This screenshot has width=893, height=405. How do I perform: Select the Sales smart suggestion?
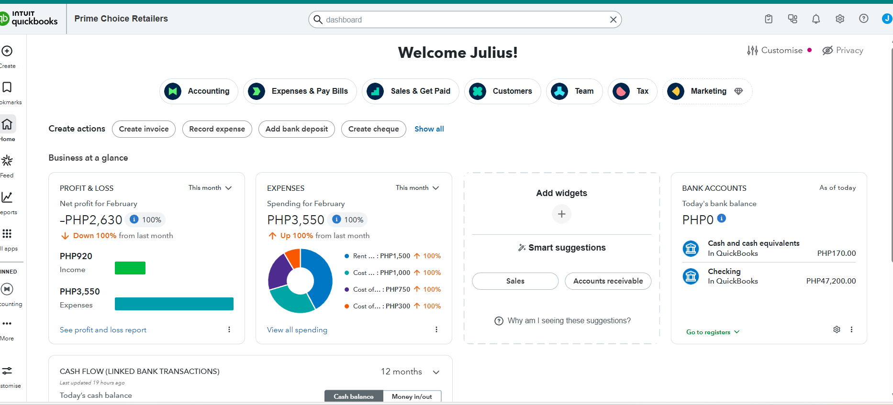pos(515,281)
